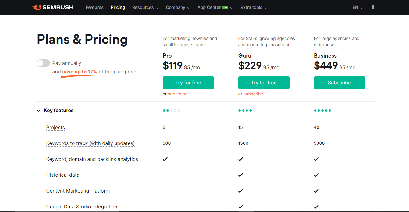Viewport: 409px width, 212px height.
Task: Click Try for free under Pro plan
Action: pyautogui.click(x=188, y=83)
